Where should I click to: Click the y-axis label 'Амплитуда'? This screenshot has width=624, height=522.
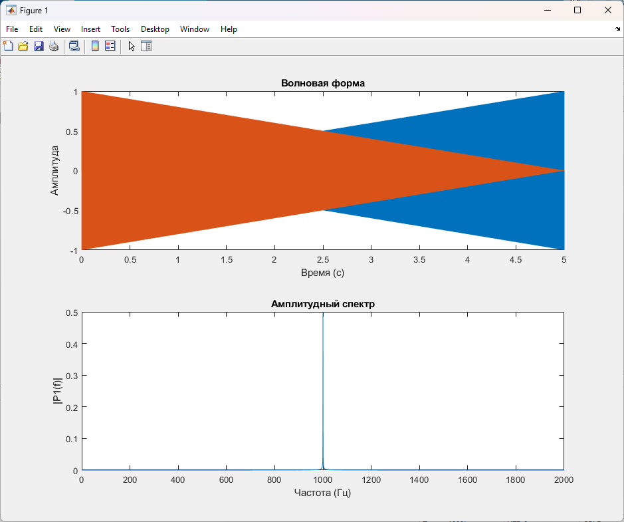pos(54,171)
